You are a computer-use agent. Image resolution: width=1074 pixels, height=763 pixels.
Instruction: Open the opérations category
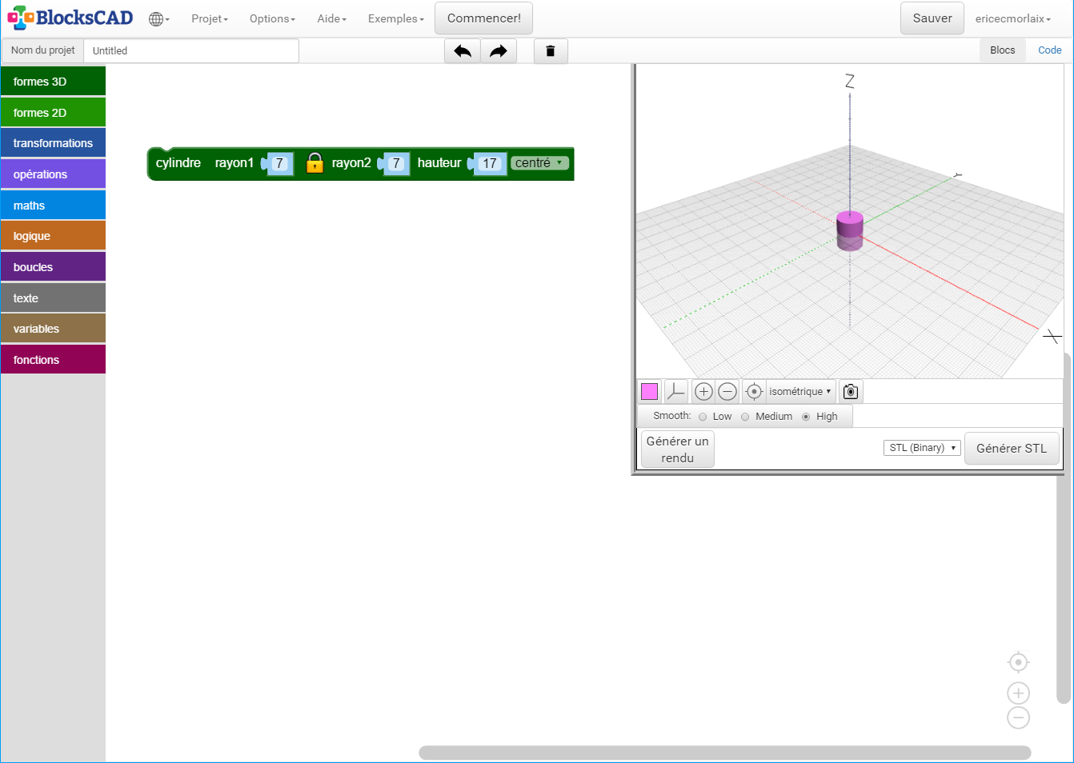53,174
